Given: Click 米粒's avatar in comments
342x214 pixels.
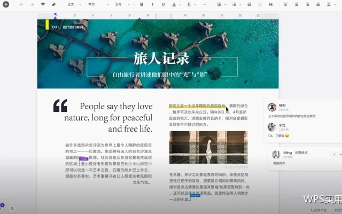Looking at the screenshot, I should point(272,127).
